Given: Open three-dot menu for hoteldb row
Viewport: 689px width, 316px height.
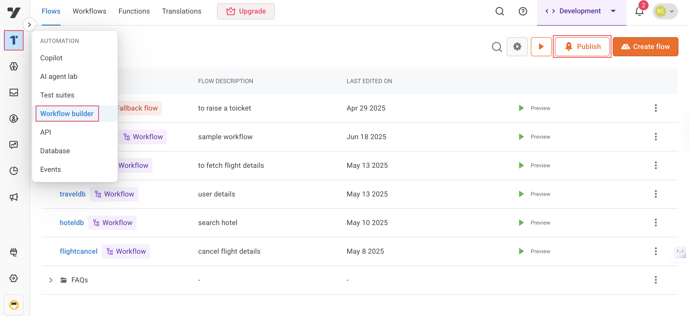Looking at the screenshot, I should click(x=656, y=223).
